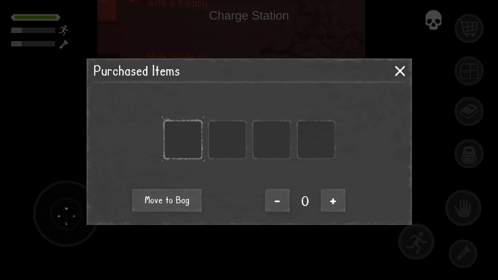The height and width of the screenshot is (280, 498).
Task: Toggle the flashlight round button
Action: [x=463, y=254]
